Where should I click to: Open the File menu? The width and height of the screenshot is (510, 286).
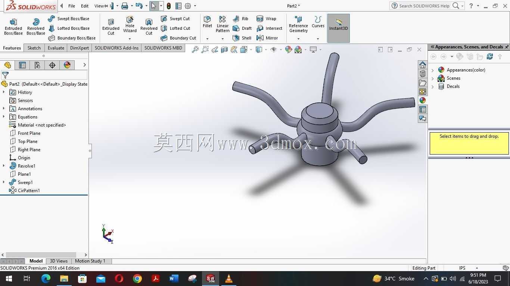point(72,6)
